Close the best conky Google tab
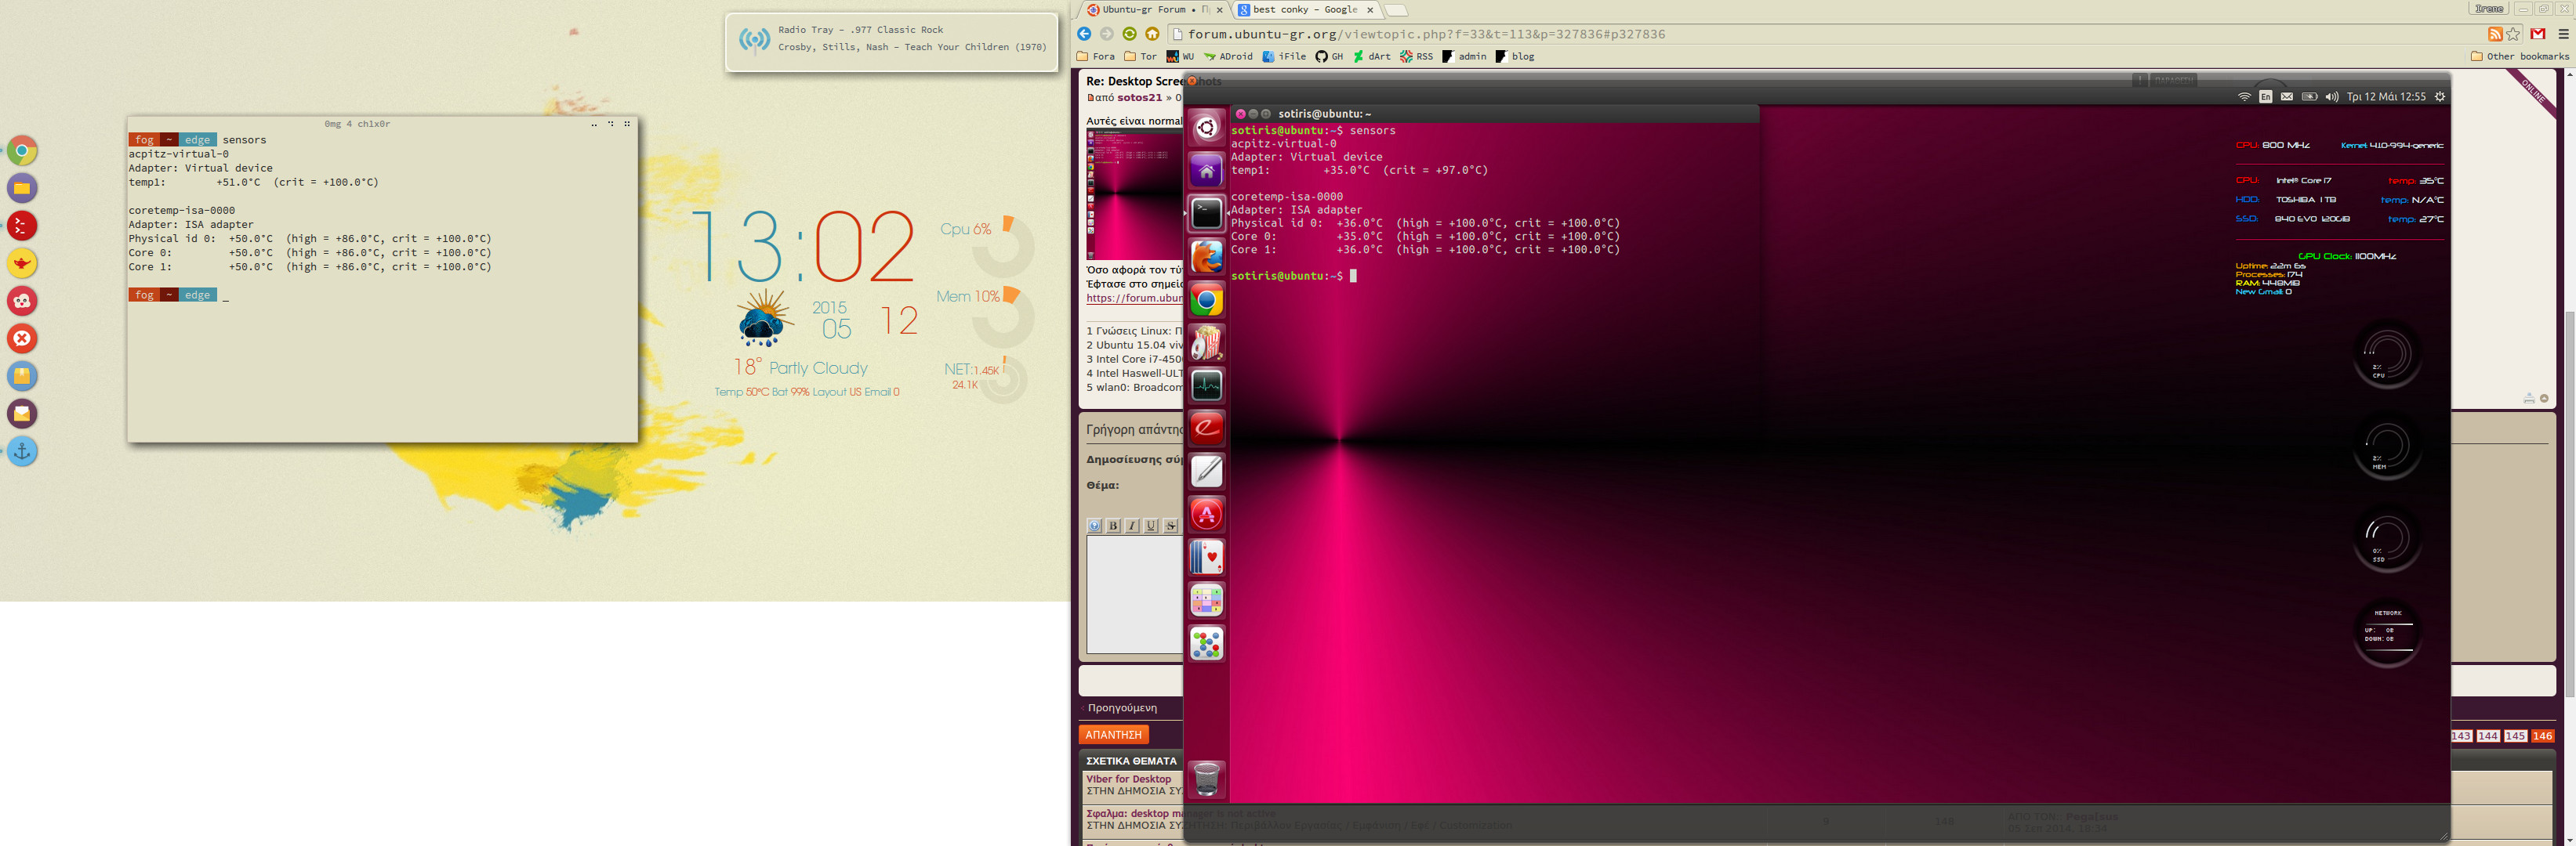2576x846 pixels. (1370, 10)
